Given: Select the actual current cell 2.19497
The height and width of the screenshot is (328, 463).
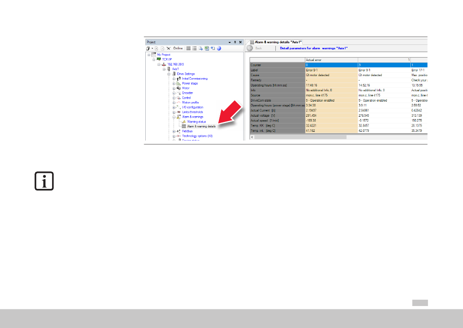Looking at the screenshot, I should [331, 110].
